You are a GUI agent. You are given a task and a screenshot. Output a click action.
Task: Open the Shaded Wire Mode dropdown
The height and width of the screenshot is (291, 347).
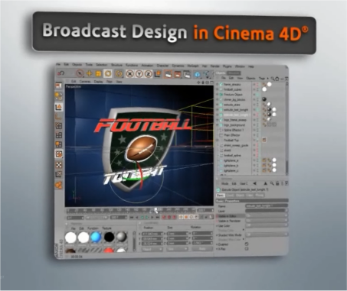pos(267,234)
